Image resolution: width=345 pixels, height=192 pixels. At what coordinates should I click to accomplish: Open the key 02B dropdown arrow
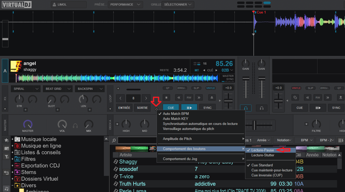232,70
